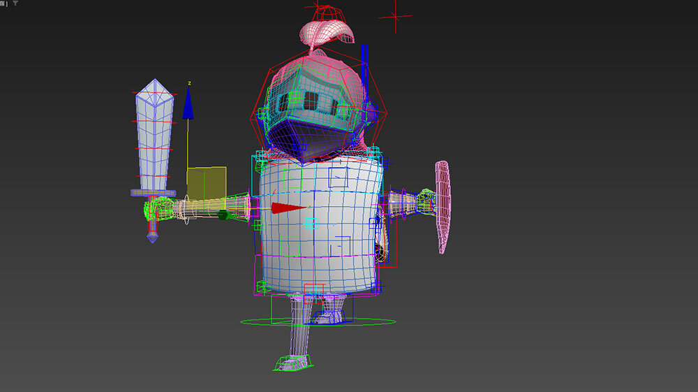Screen dimensions: 698x392
Task: Select the blue Z-axis gizmo arrow
Action: click(x=188, y=105)
